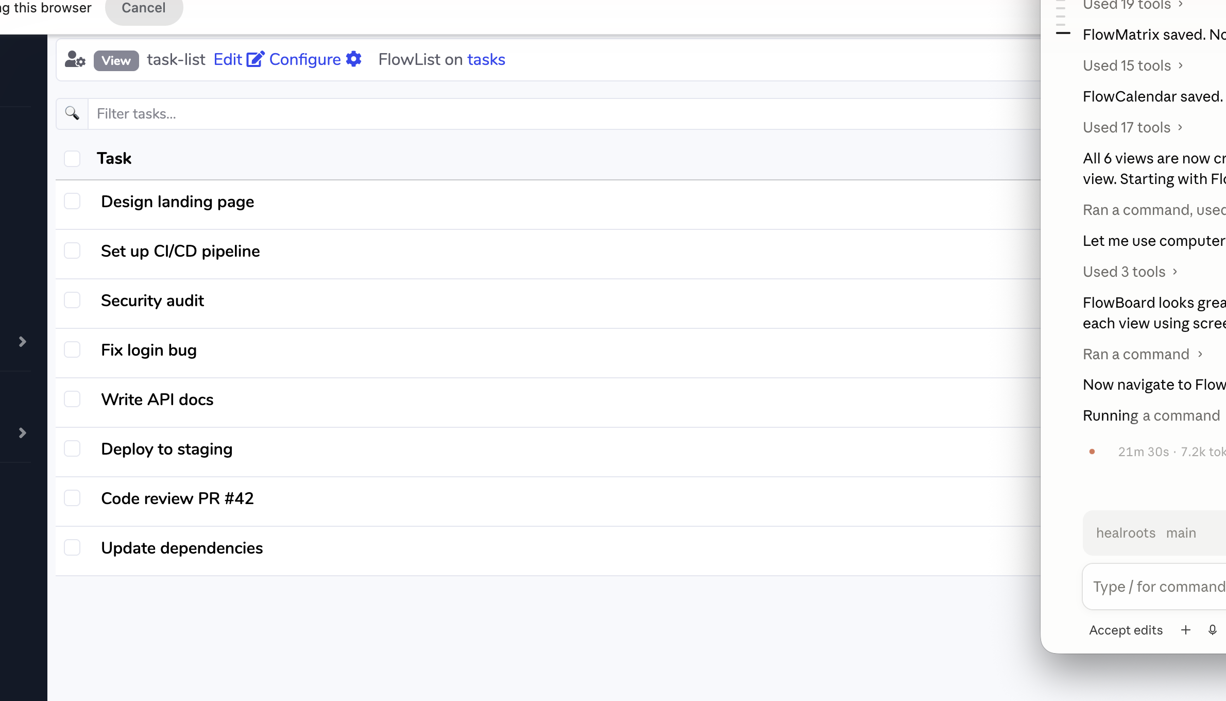The image size is (1226, 701).
Task: Check the Write API docs checkbox
Action: click(x=72, y=399)
